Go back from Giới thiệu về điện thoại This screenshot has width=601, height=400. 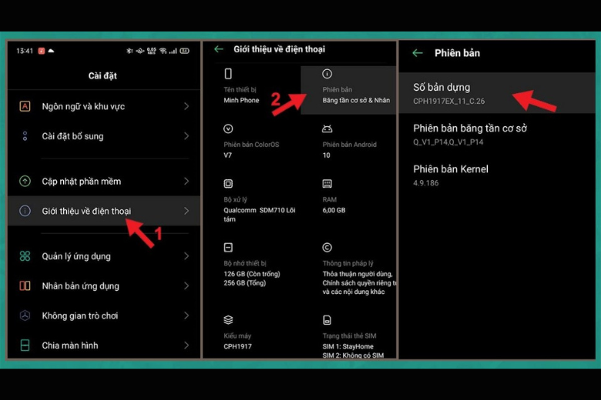point(218,49)
